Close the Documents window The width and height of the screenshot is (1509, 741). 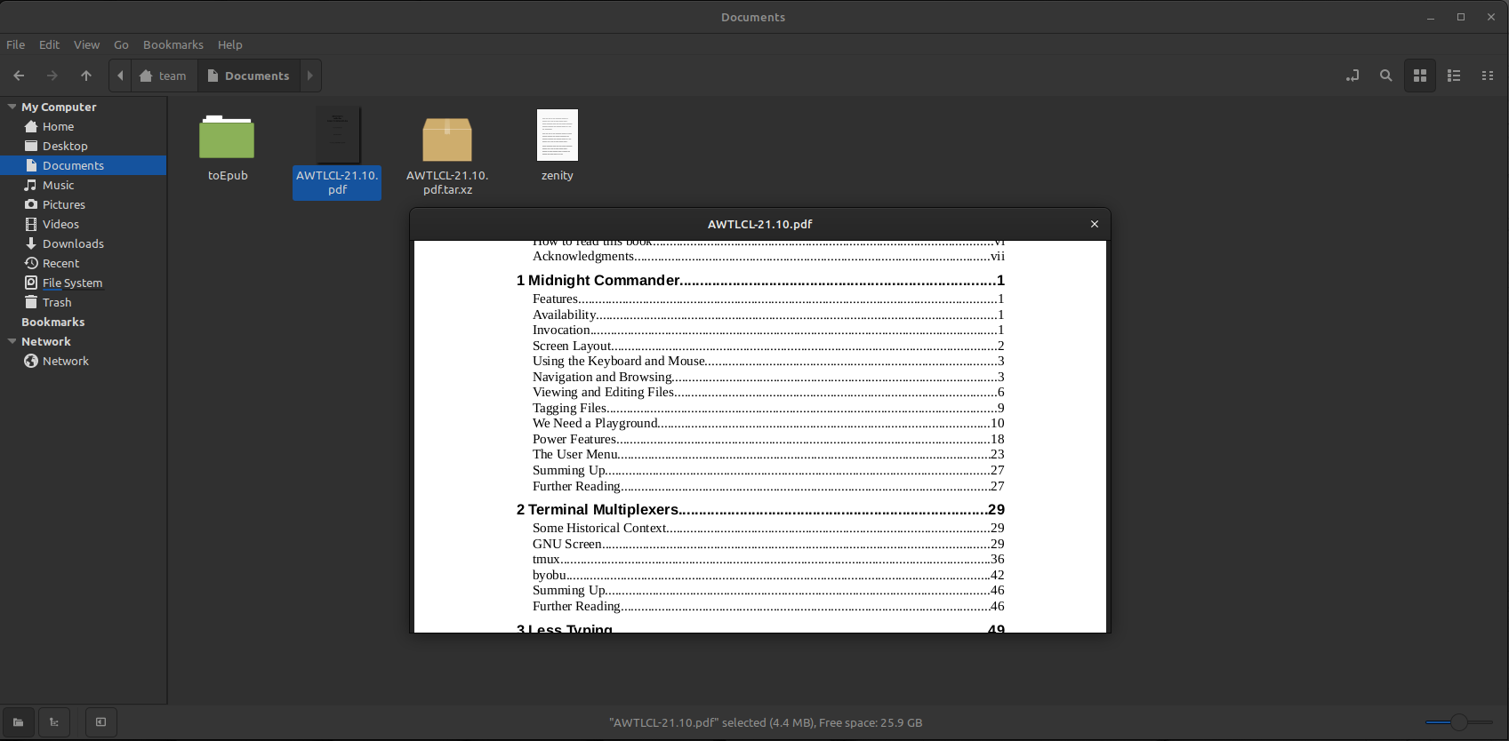[1491, 17]
